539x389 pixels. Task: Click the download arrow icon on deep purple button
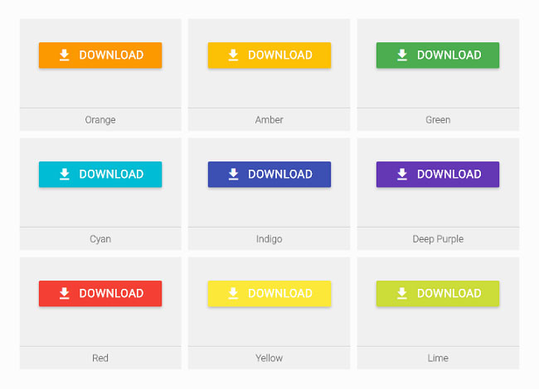click(402, 175)
